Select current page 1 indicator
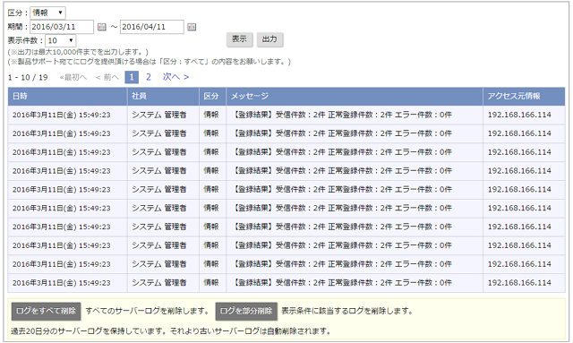573x343 pixels. point(132,77)
